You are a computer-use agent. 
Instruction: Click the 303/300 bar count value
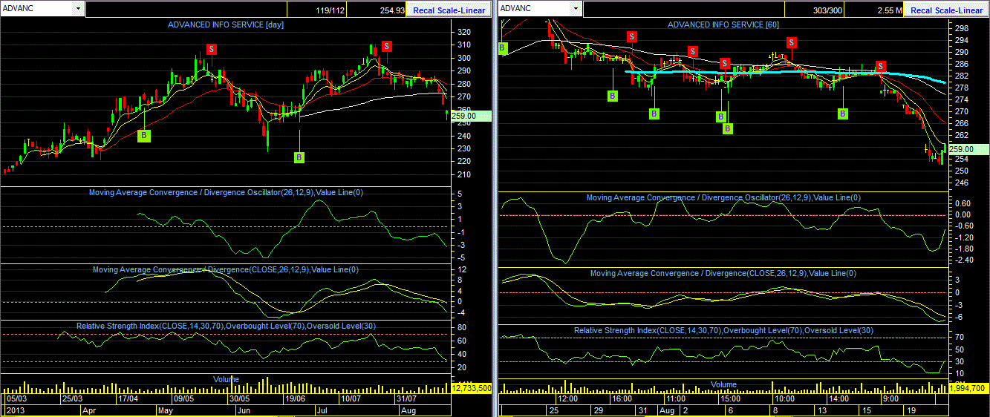point(828,10)
